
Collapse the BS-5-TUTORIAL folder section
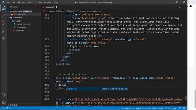point(16,18)
